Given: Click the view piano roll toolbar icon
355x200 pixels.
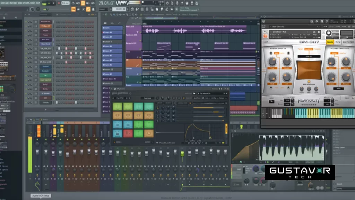Looking at the screenshot, I should (x=137, y=9).
